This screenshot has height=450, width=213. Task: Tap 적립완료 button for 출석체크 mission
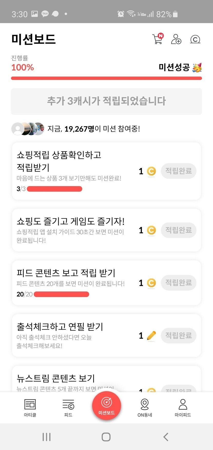[x=179, y=335]
